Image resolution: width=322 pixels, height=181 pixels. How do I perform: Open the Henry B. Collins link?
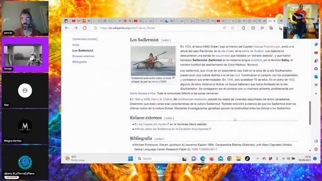point(162,100)
